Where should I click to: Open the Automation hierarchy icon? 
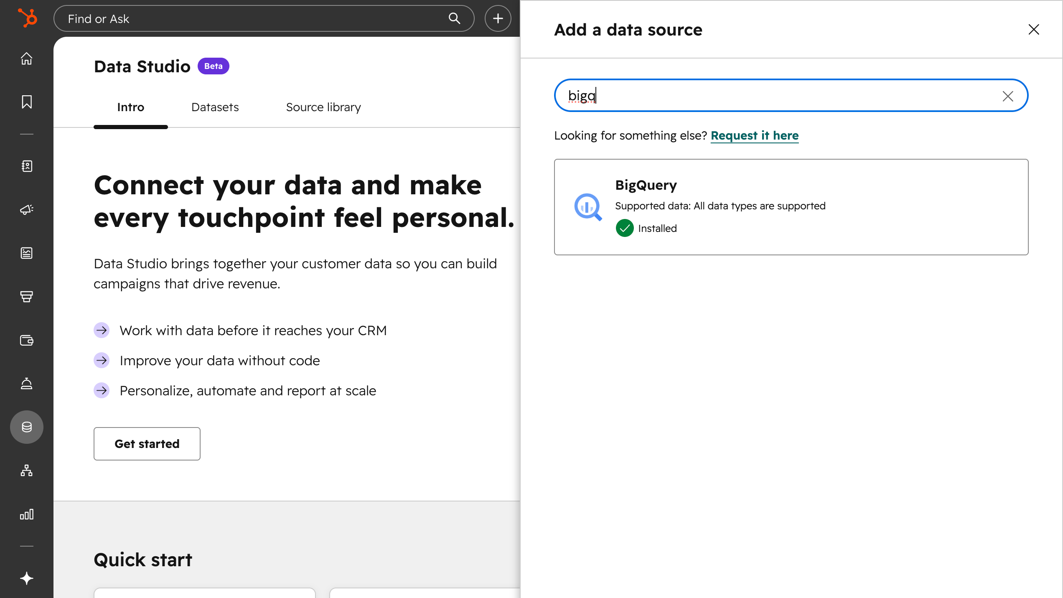[27, 471]
